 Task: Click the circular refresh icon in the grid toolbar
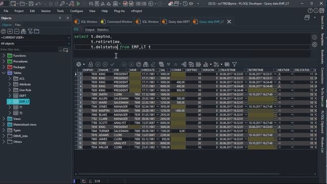point(138,64)
